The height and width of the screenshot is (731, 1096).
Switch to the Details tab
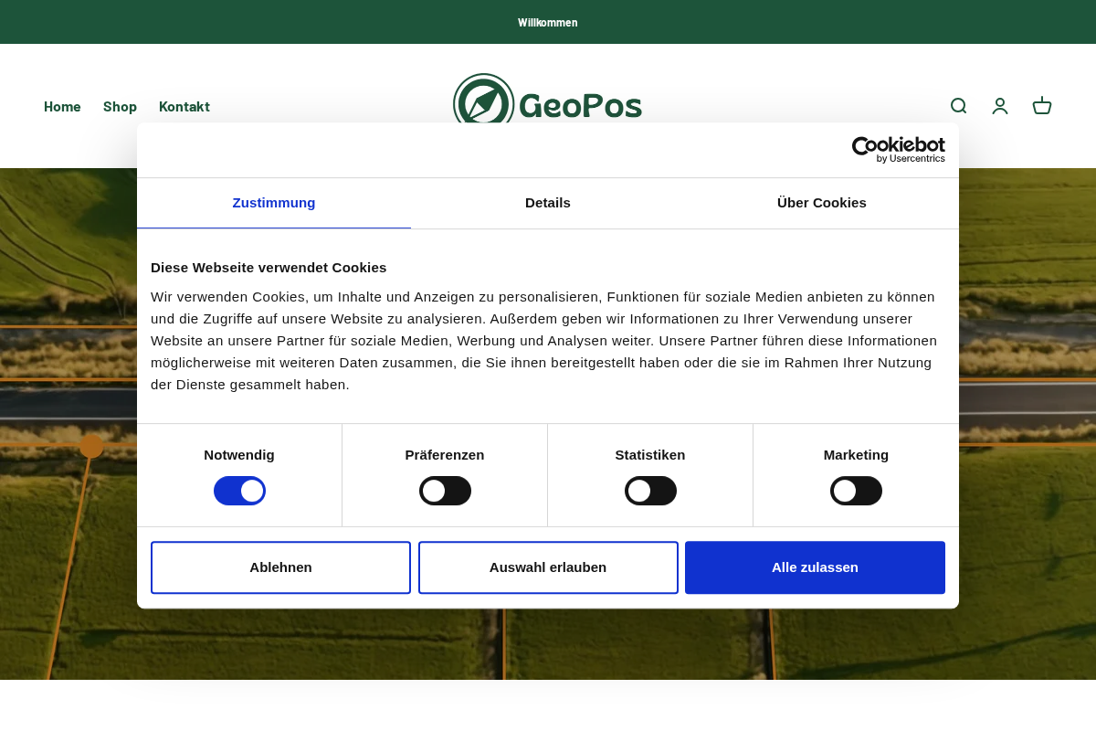(548, 203)
